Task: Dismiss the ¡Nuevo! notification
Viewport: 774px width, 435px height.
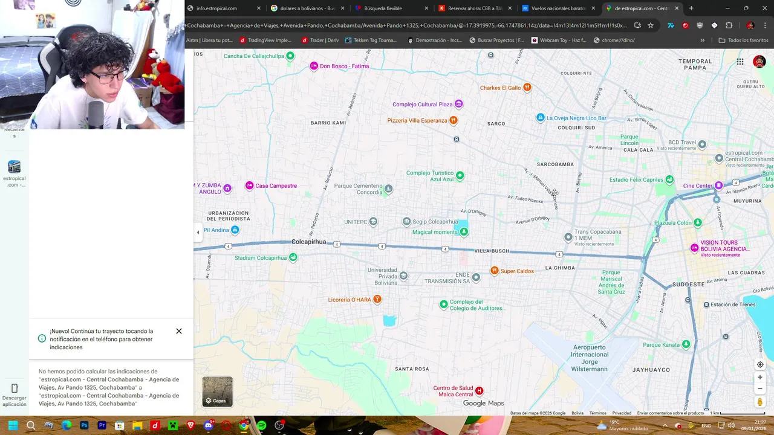Action: pyautogui.click(x=179, y=331)
